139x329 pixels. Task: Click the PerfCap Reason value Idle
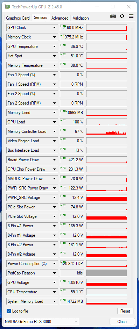pyautogui.click(x=72, y=273)
